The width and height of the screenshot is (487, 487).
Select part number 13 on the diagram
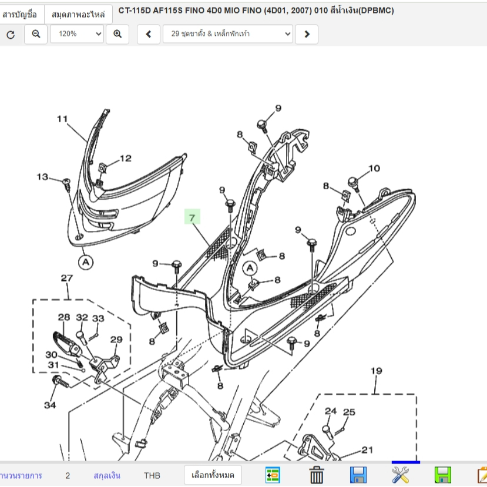[x=42, y=177]
